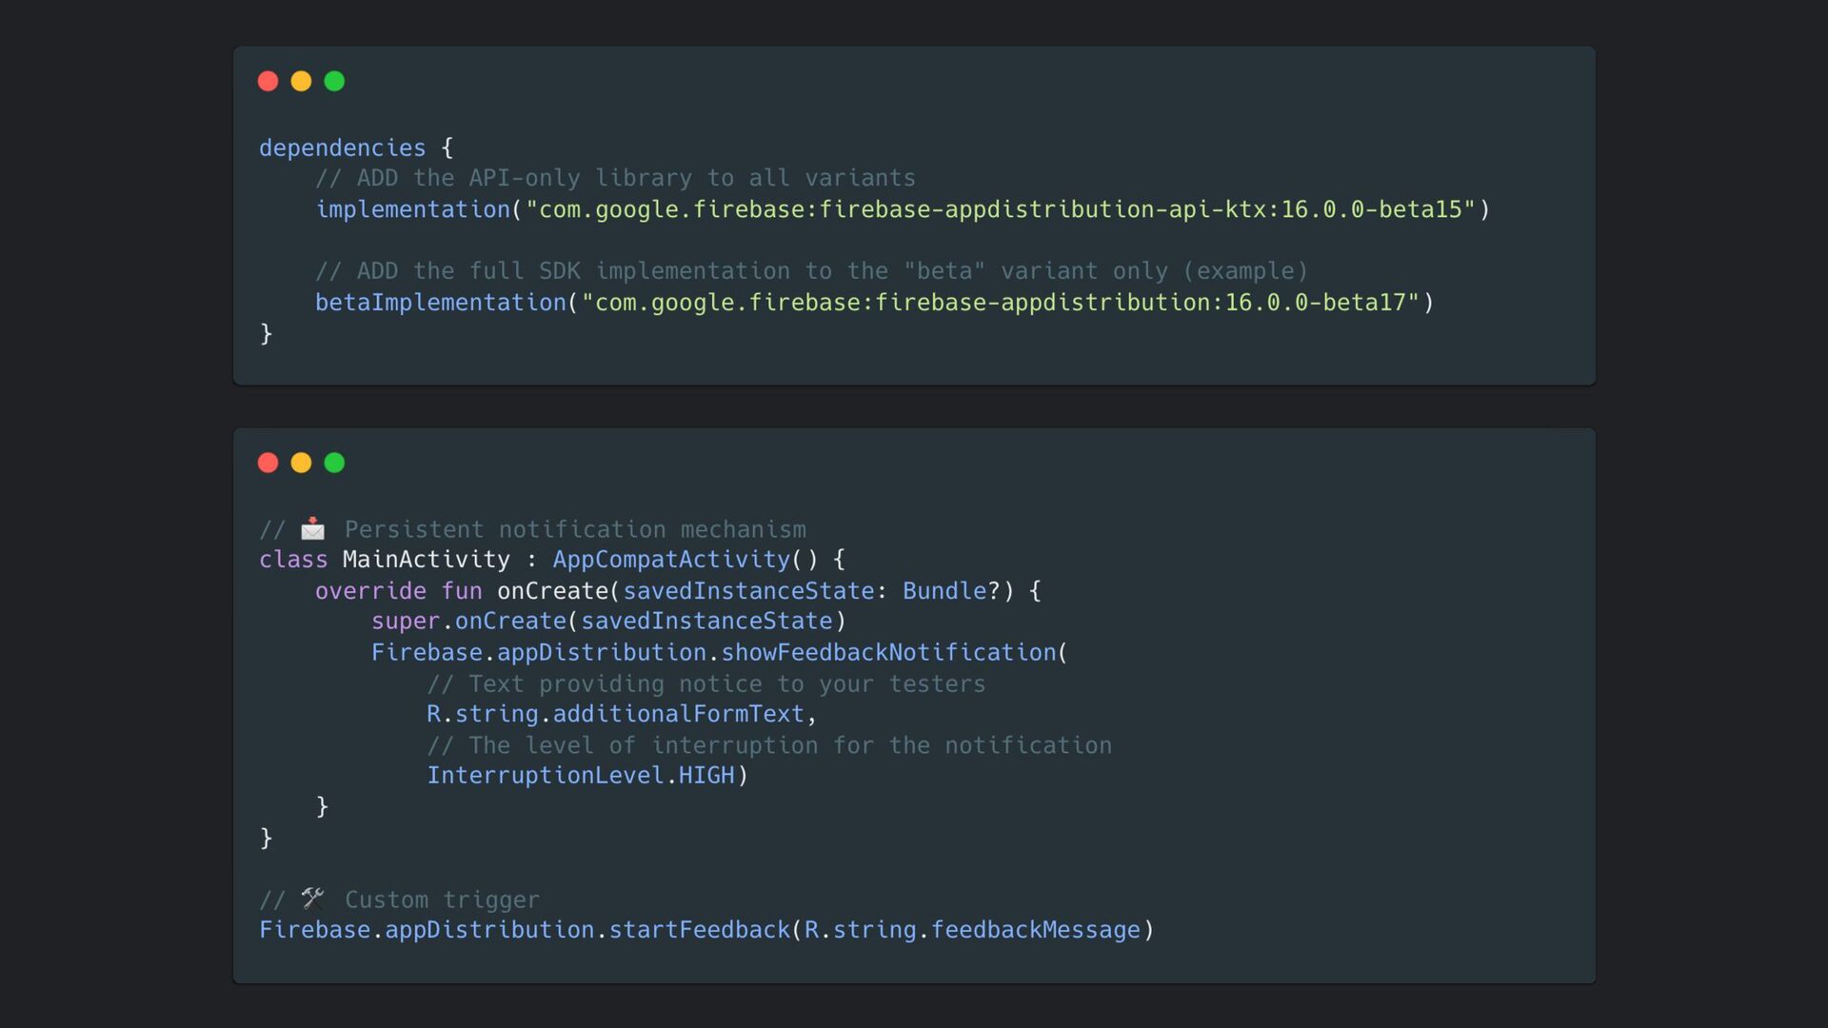This screenshot has width=1828, height=1028.
Task: Click the Custom trigger comment text
Action: 442,899
